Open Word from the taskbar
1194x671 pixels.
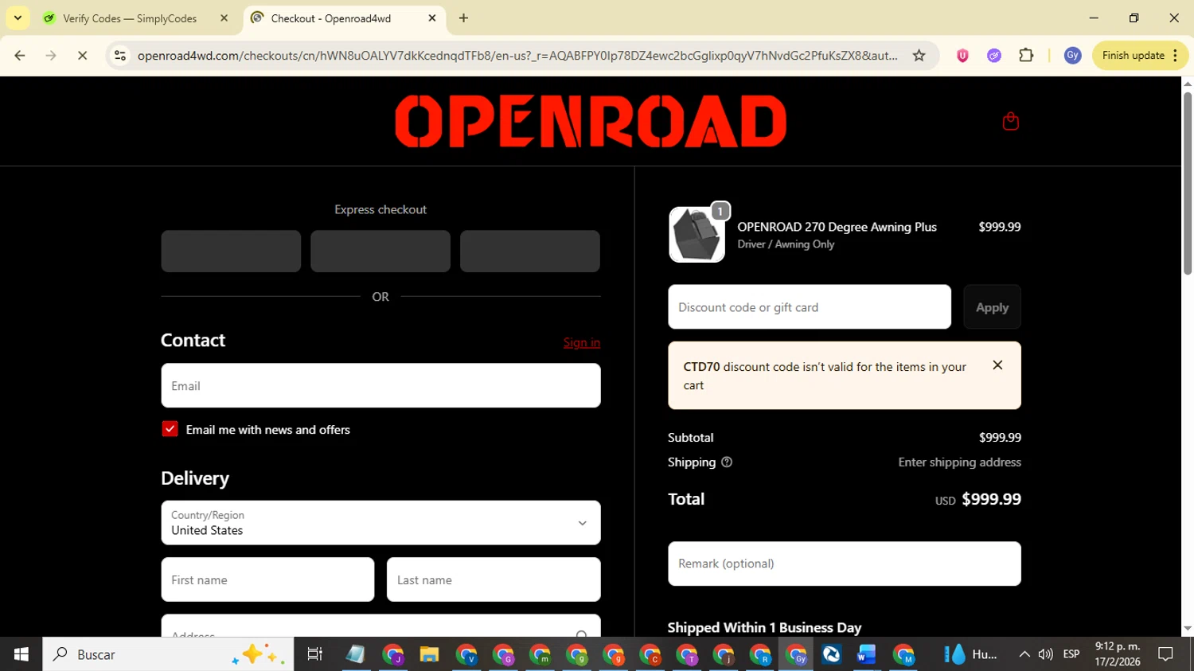point(866,654)
